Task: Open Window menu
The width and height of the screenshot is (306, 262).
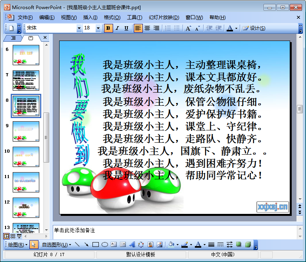Action: [x=194, y=17]
